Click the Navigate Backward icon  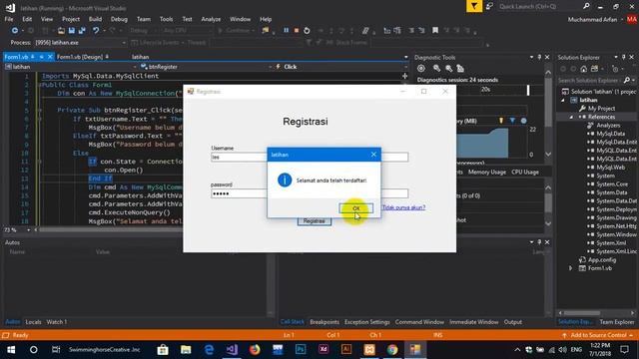(x=15, y=31)
